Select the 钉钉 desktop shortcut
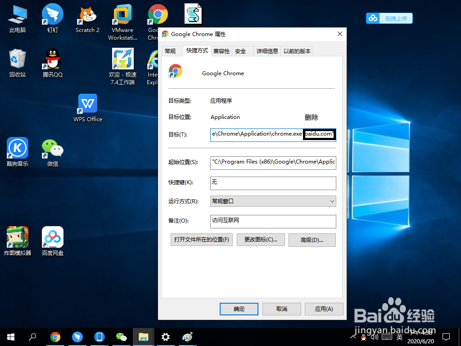This screenshot has height=346, width=461. (53, 19)
